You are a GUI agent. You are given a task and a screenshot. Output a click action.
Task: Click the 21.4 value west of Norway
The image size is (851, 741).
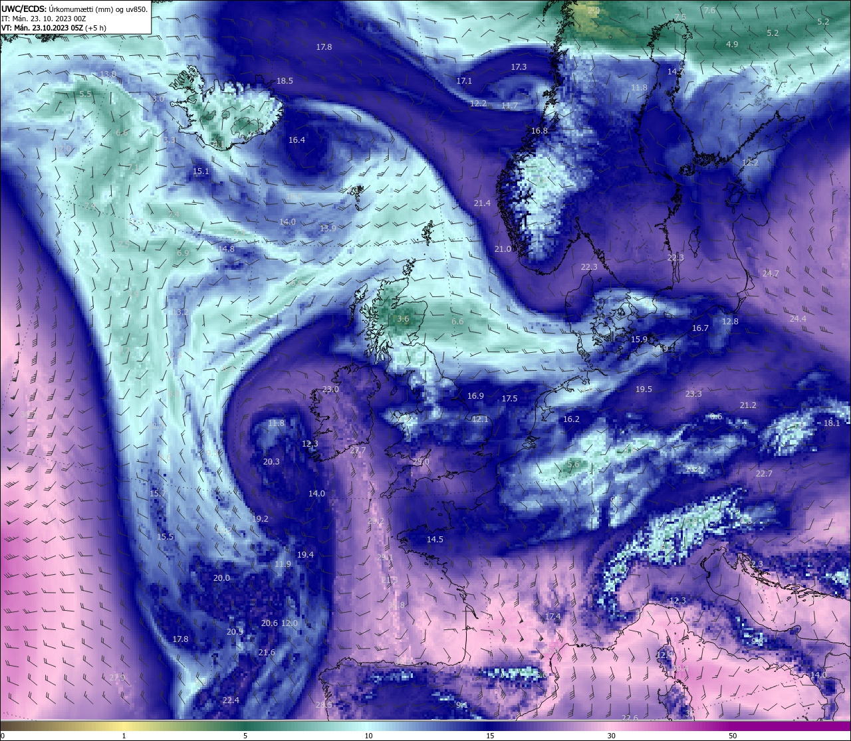482,203
